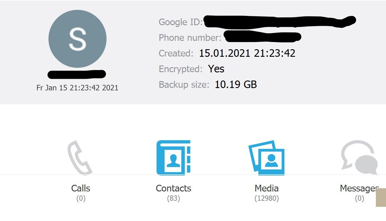The image size is (386, 221).
Task: Click the redacted Google ID field
Action: [280, 22]
